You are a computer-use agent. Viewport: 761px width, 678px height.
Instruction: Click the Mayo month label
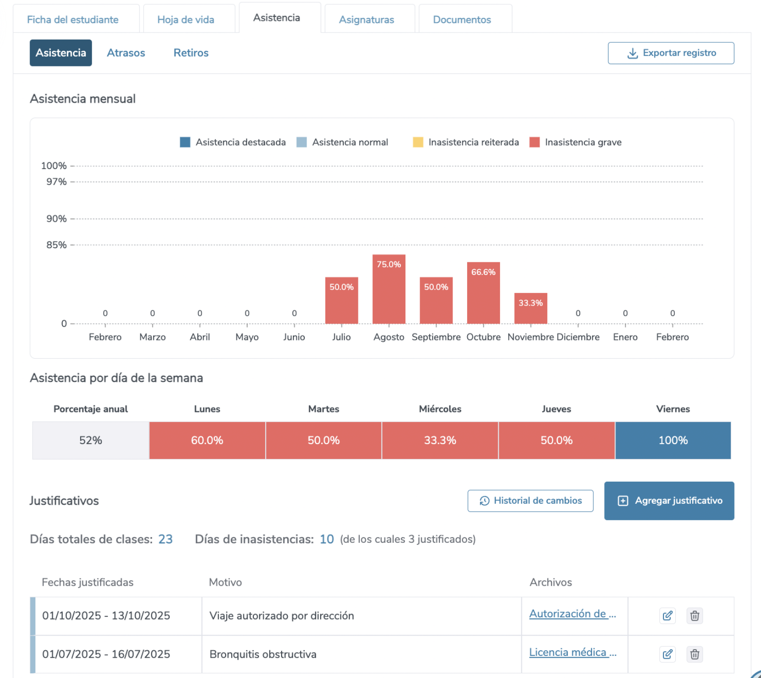tap(247, 337)
